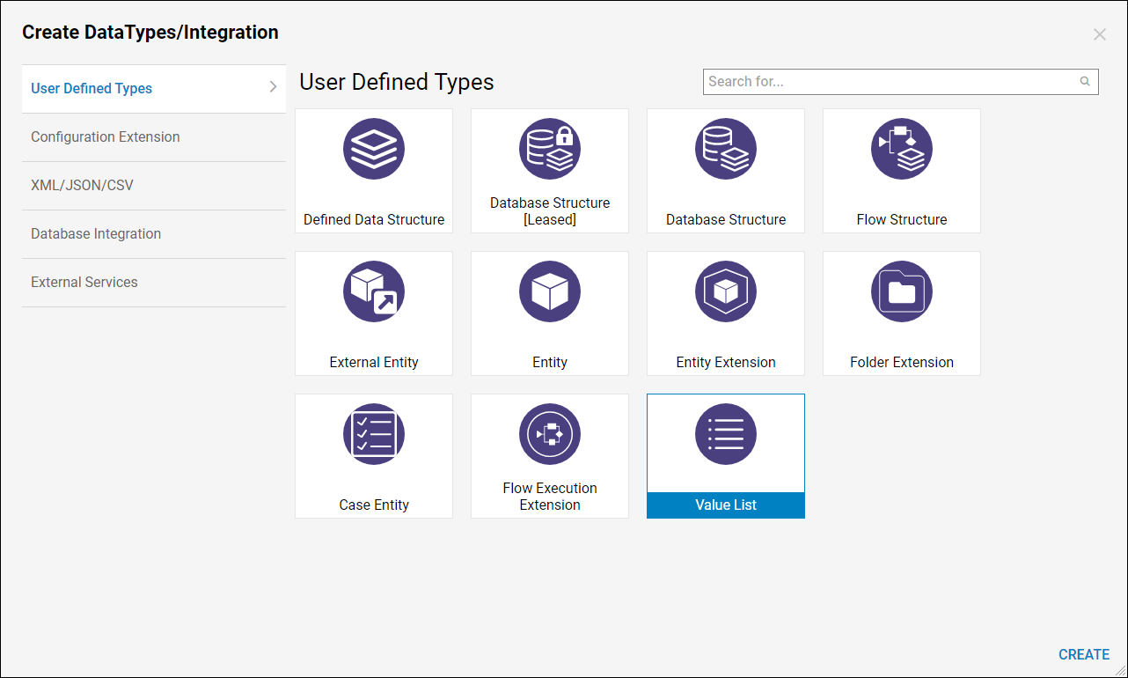The height and width of the screenshot is (678, 1128).
Task: Click the 'Defined Data Structure' label
Action: tap(374, 219)
